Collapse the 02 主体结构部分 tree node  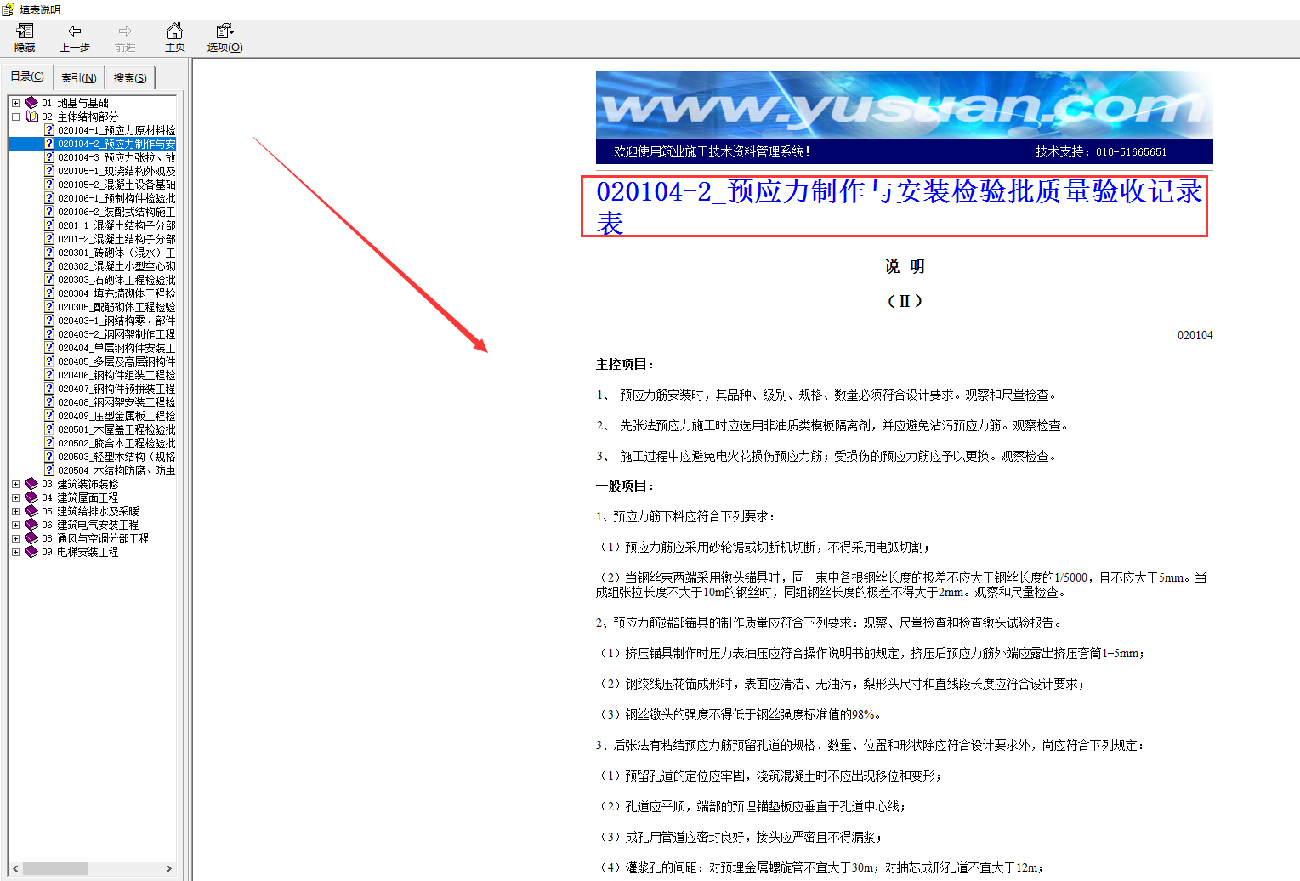[15, 117]
